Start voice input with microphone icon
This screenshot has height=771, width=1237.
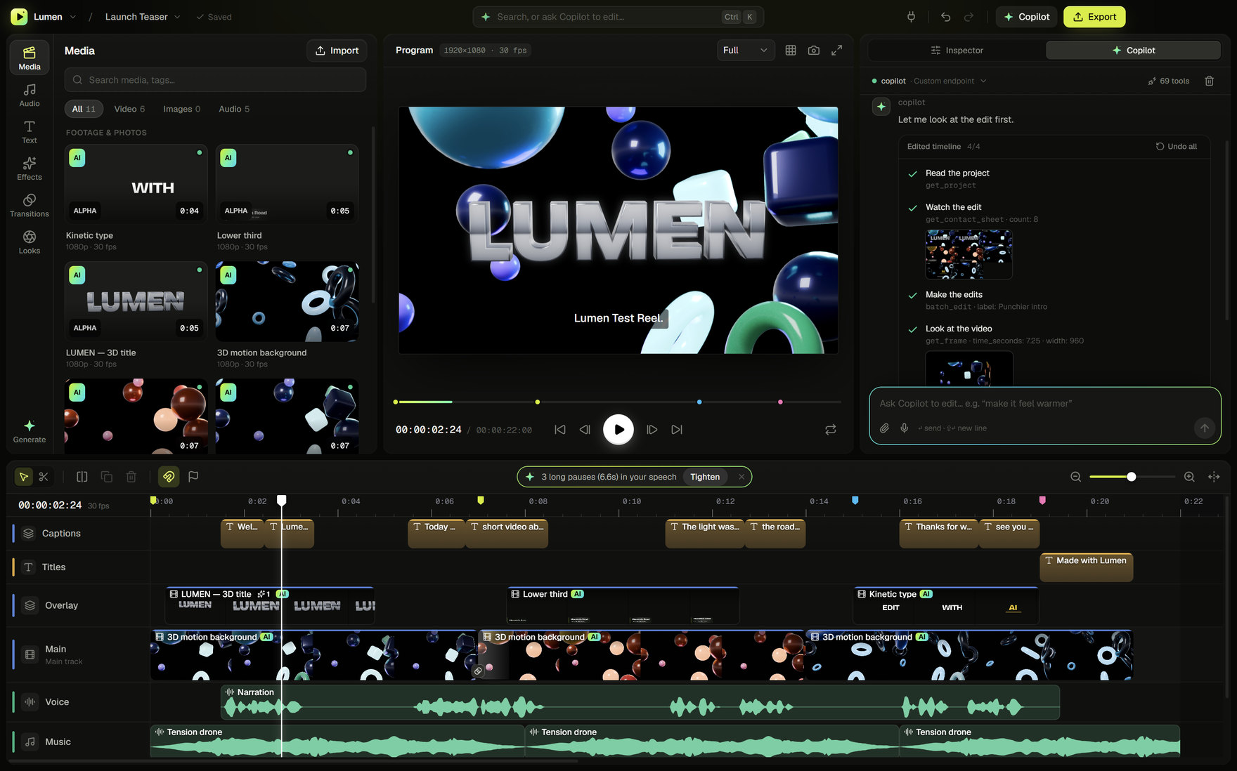click(905, 428)
